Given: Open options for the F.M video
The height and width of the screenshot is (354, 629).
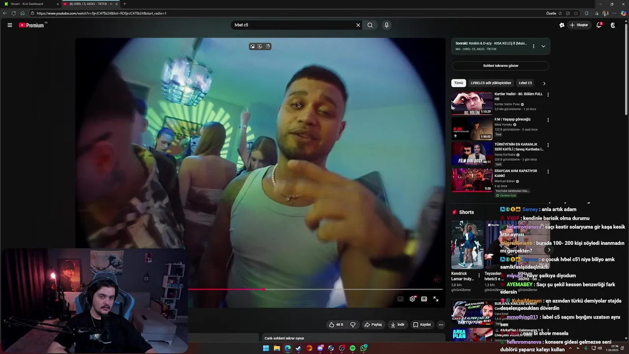Looking at the screenshot, I should 548,120.
